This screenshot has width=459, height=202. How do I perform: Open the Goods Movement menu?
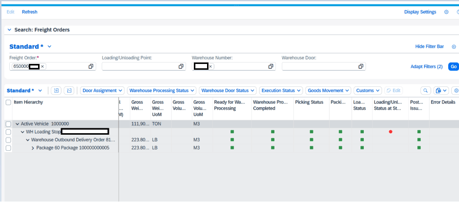point(329,91)
